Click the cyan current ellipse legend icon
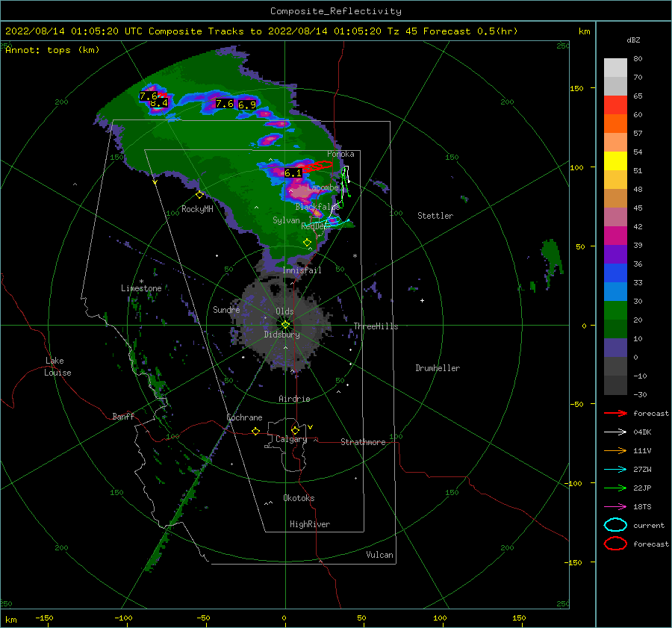672x628 pixels. tap(615, 525)
